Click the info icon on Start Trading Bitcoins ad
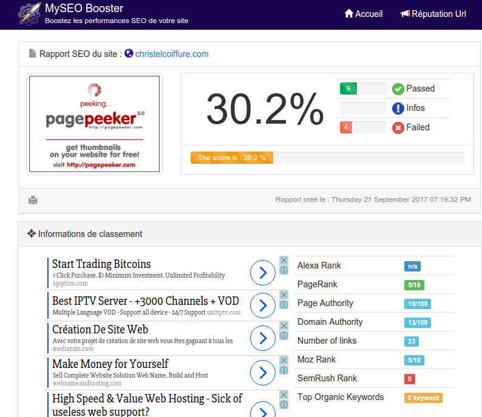The image size is (482, 417). [x=283, y=270]
